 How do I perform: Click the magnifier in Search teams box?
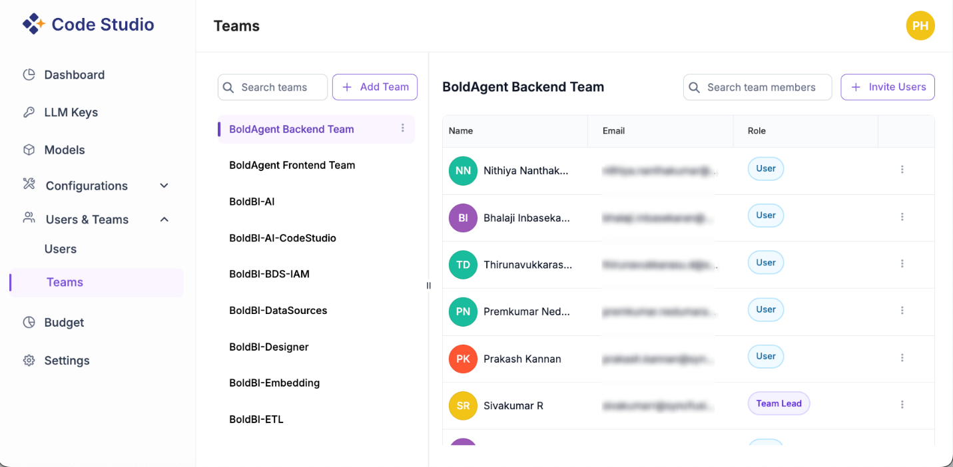click(228, 87)
